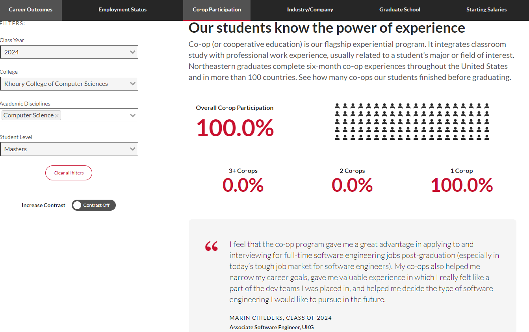529x332 pixels.
Task: Open the College dropdown chevron
Action: tap(133, 83)
